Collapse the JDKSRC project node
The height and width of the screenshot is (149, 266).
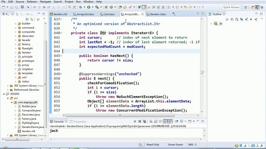click(4, 94)
